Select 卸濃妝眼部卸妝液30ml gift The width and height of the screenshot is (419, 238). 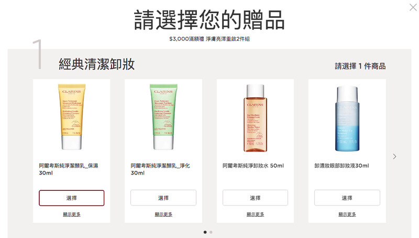point(347,198)
